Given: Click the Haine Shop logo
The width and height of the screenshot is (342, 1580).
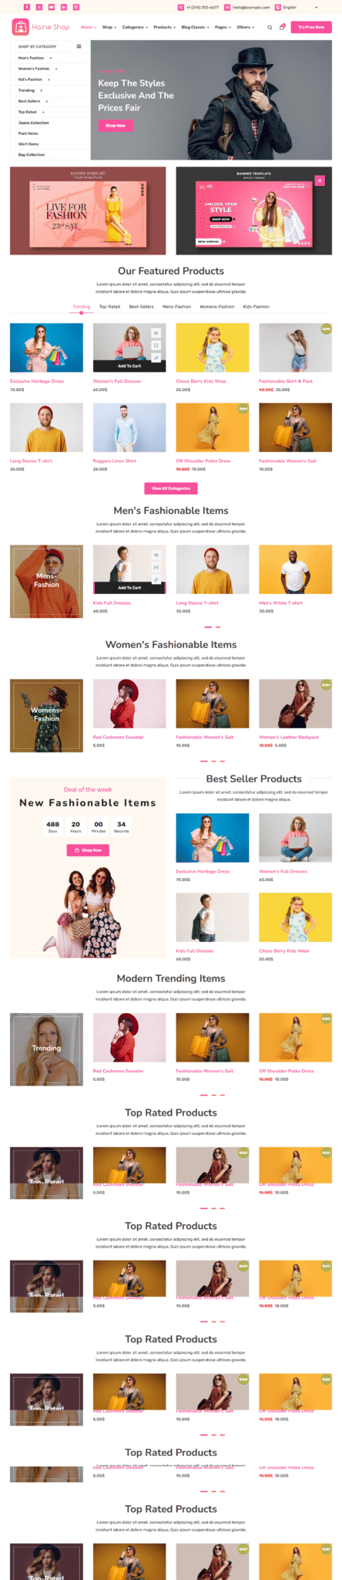Looking at the screenshot, I should [x=41, y=27].
